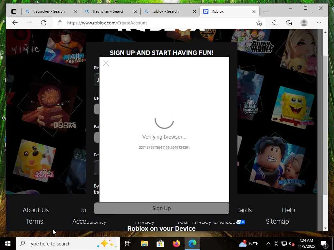The width and height of the screenshot is (334, 250).
Task: Switch to roblox - Search tab
Action: click(x=165, y=11)
